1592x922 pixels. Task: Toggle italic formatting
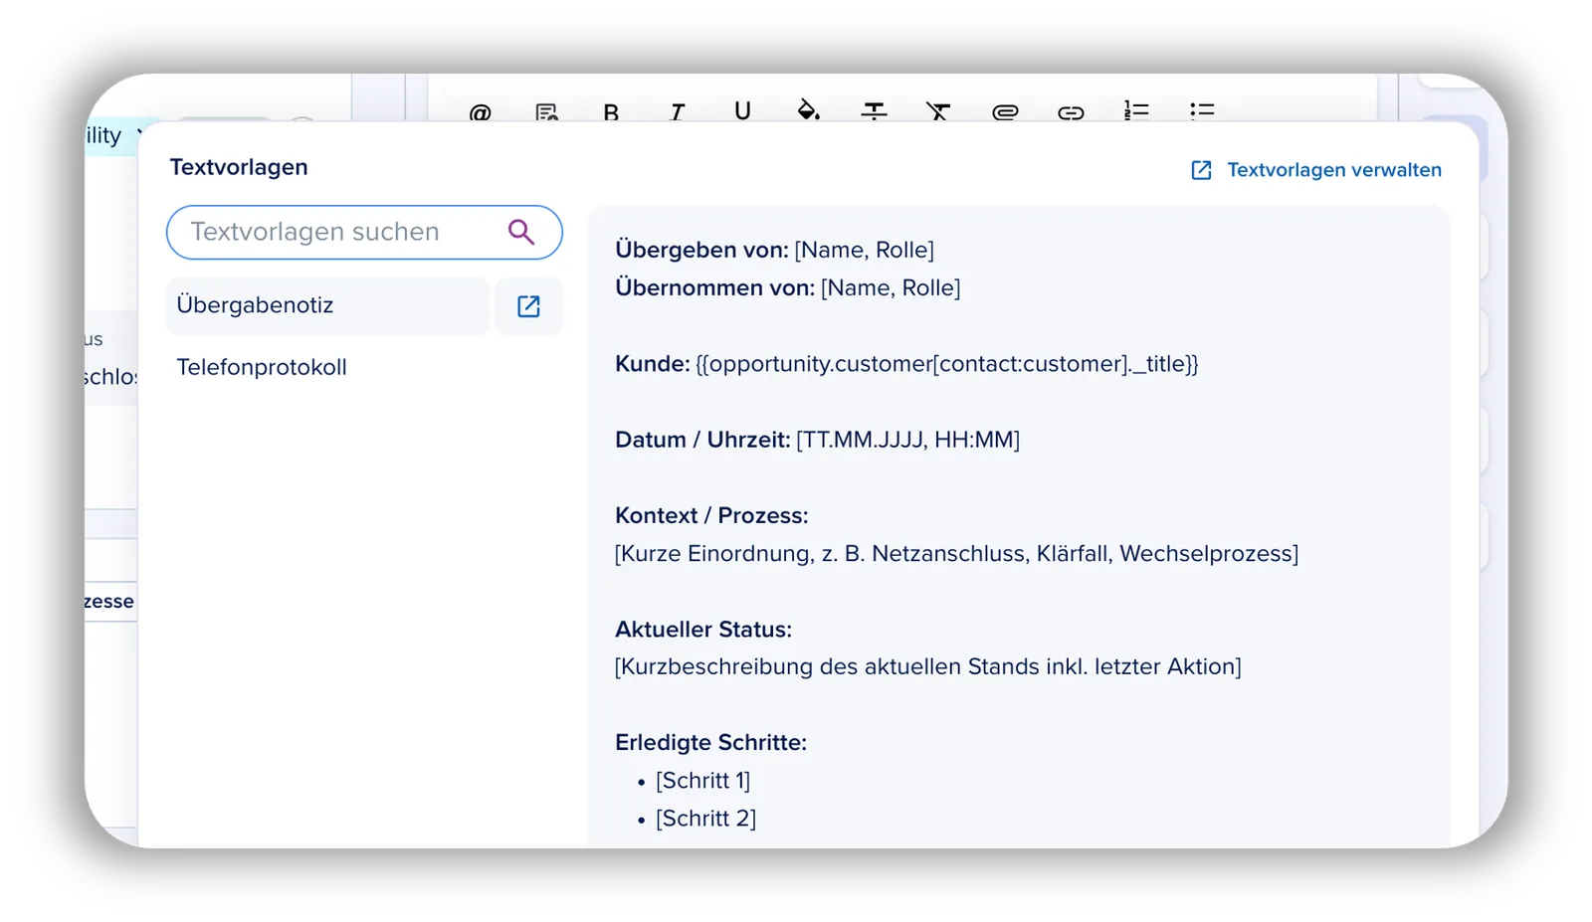pos(678,112)
